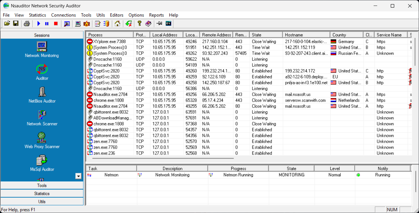Click the Print toolbar icon
This screenshot has height=213, width=419.
(x=27, y=24)
